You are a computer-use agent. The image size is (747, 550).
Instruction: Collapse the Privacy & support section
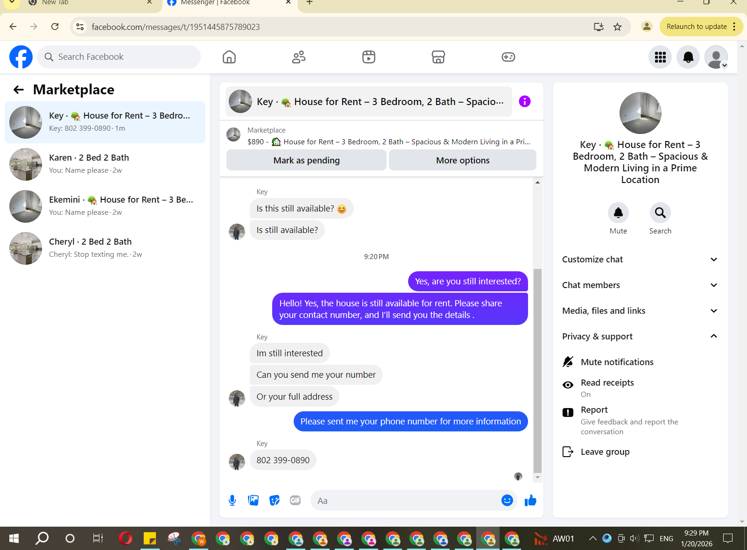pos(640,337)
